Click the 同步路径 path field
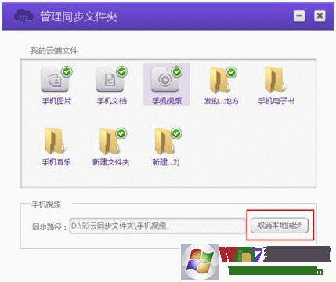Viewport: 336px width, 282px height. pyautogui.click(x=157, y=226)
